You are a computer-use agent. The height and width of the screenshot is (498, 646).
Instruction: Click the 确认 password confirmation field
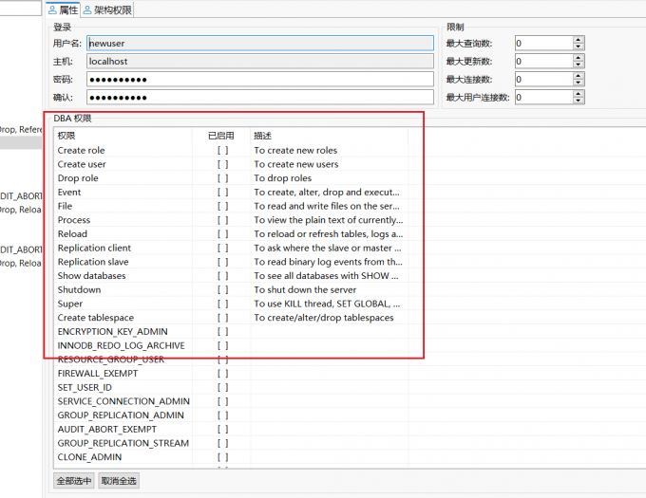259,97
